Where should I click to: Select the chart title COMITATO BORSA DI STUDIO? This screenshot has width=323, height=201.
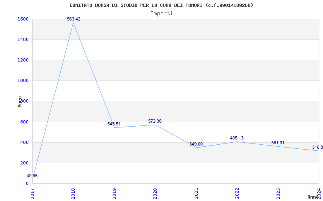pyautogui.click(x=161, y=5)
